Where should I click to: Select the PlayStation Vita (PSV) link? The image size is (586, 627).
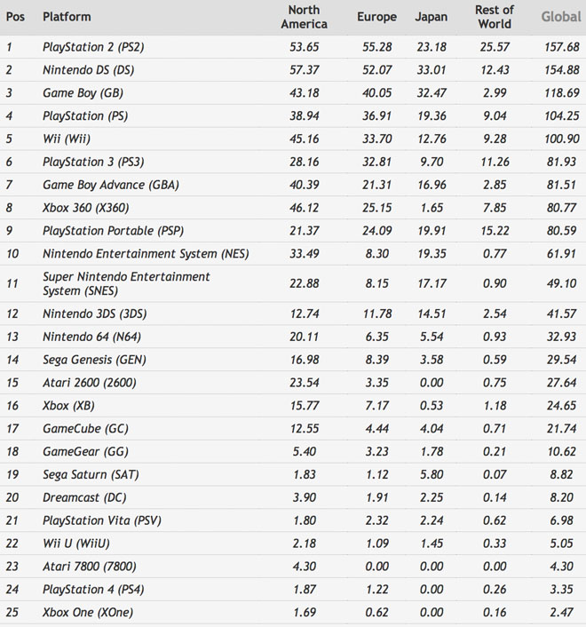pos(101,520)
